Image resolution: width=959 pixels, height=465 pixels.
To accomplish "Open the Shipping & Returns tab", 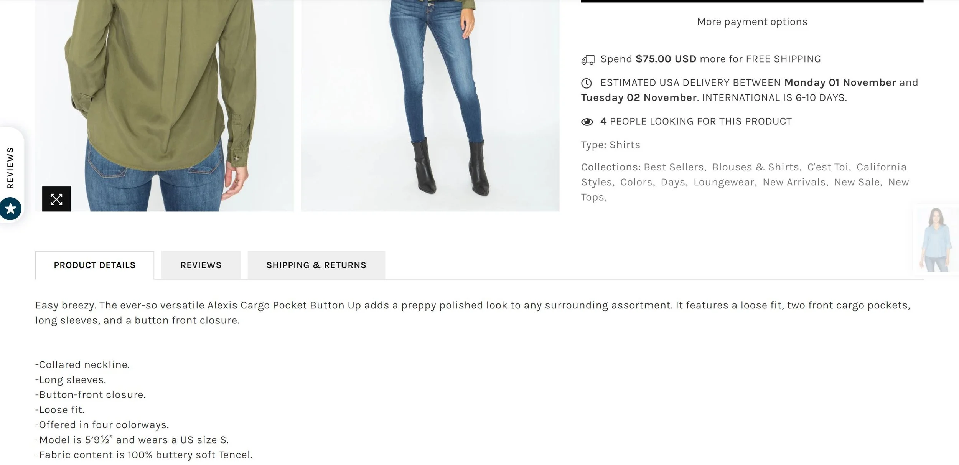I will click(316, 265).
